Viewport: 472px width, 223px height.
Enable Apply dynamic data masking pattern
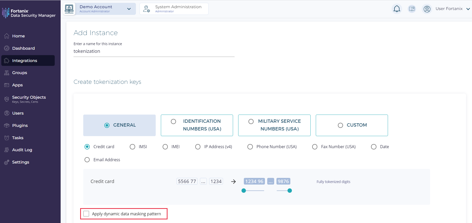(86, 214)
